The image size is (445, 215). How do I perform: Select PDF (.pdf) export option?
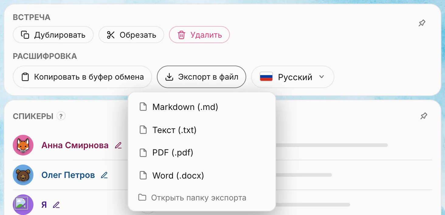pyautogui.click(x=202, y=152)
